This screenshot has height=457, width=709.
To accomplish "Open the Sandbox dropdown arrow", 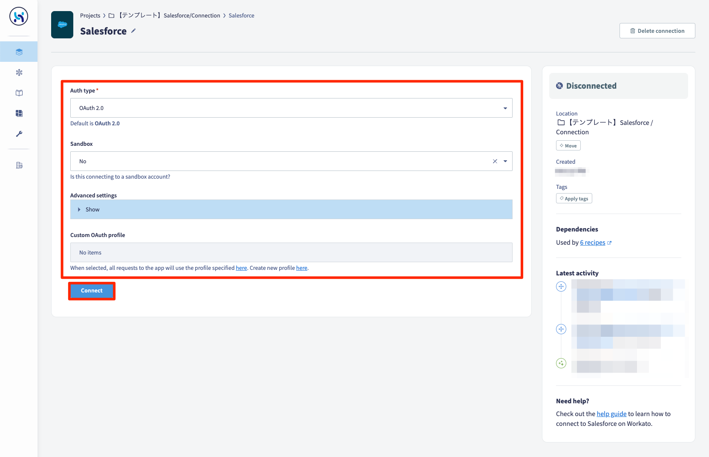I will click(505, 161).
